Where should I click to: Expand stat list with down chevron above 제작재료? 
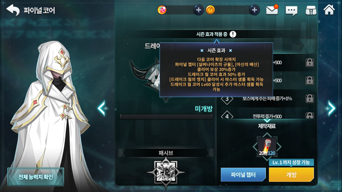click(x=267, y=120)
